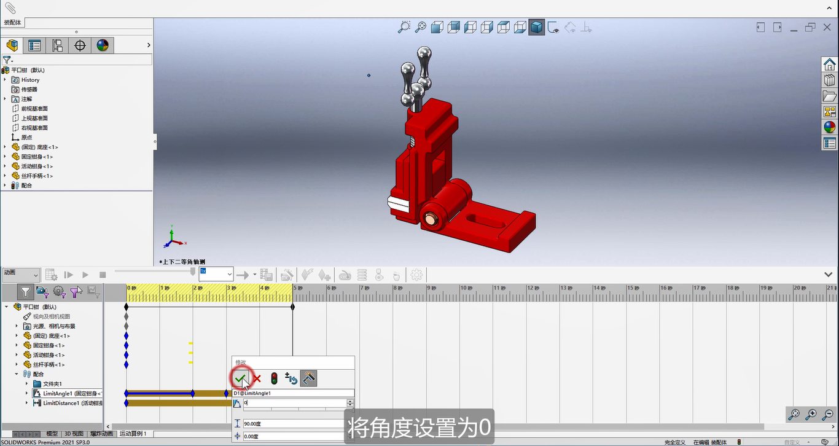Click the Save Animation icon
This screenshot has width=839, height=446.
[266, 275]
